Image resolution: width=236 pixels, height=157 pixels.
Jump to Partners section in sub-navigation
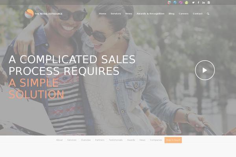[x=100, y=140]
